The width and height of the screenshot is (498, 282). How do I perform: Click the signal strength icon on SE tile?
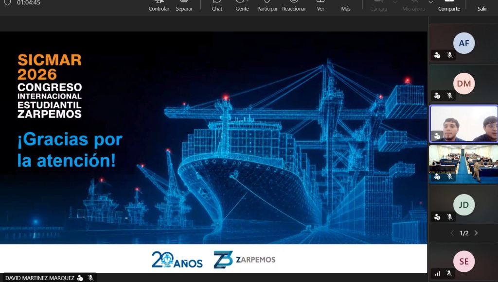coord(437,273)
